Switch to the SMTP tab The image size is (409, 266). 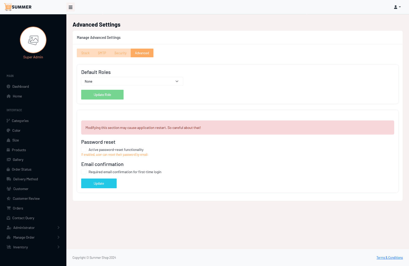tap(102, 53)
